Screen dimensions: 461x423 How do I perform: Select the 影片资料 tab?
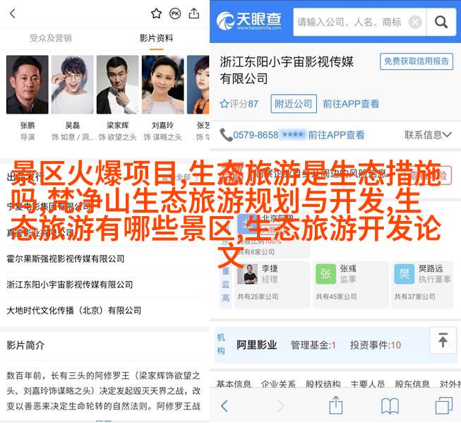click(x=156, y=38)
